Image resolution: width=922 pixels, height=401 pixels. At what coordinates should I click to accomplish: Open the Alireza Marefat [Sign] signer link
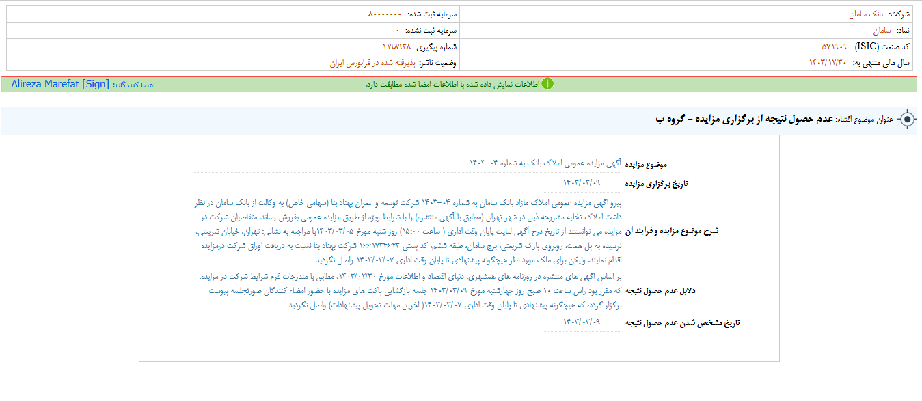(60, 84)
